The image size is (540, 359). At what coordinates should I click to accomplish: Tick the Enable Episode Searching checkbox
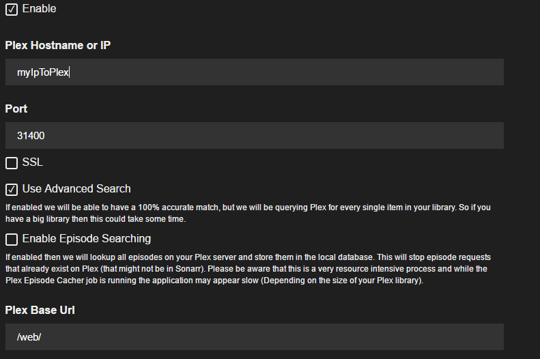[x=12, y=239]
